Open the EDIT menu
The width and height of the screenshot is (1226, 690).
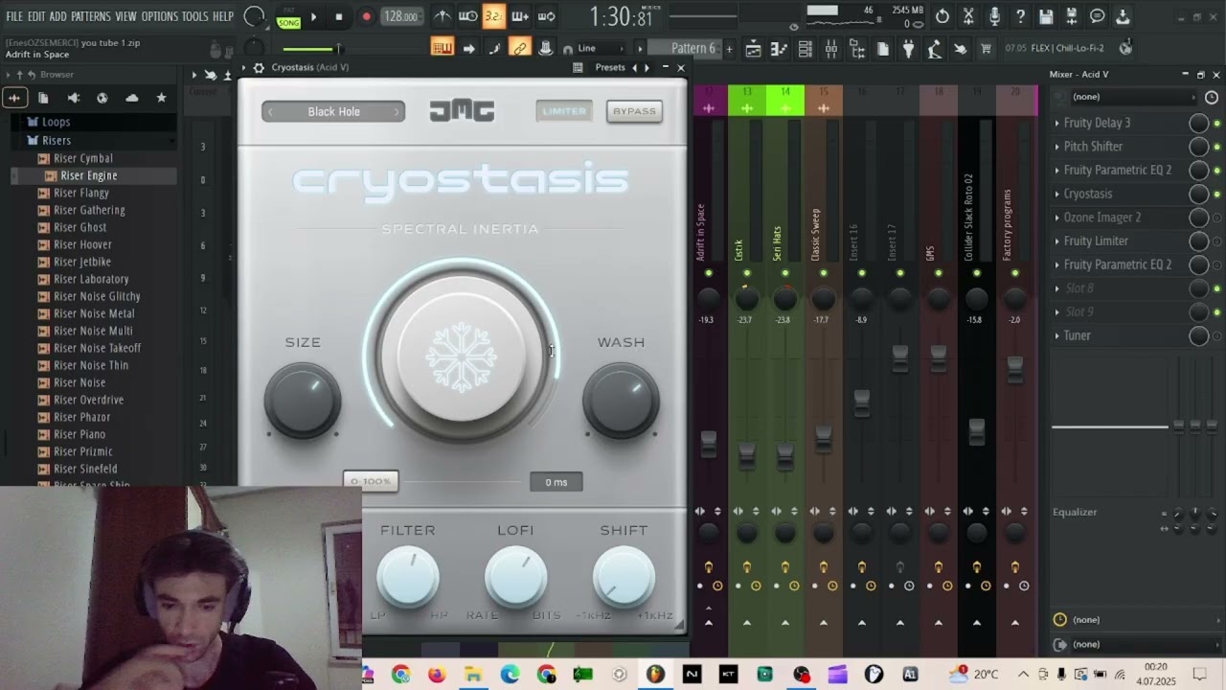(36, 16)
